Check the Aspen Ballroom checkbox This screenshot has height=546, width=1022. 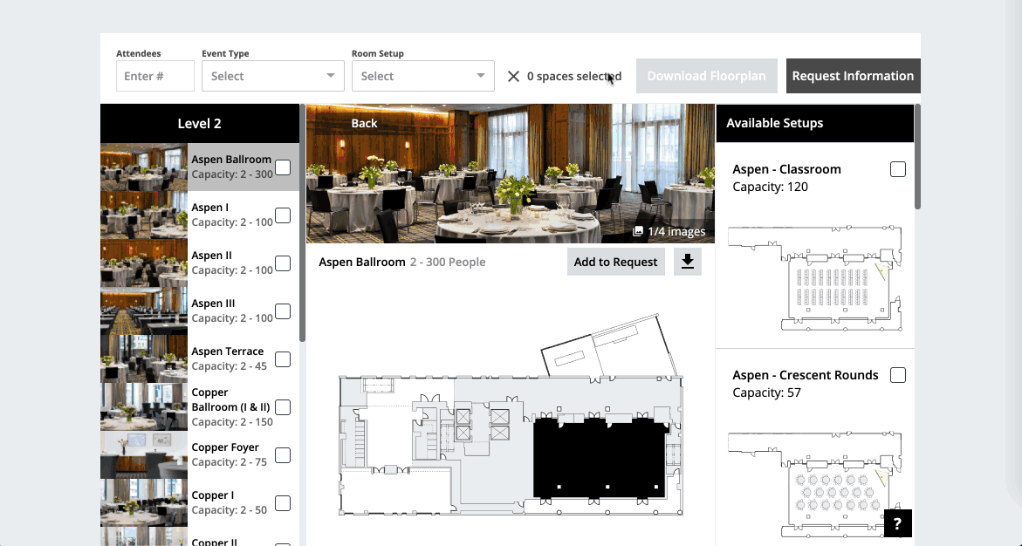coord(283,167)
